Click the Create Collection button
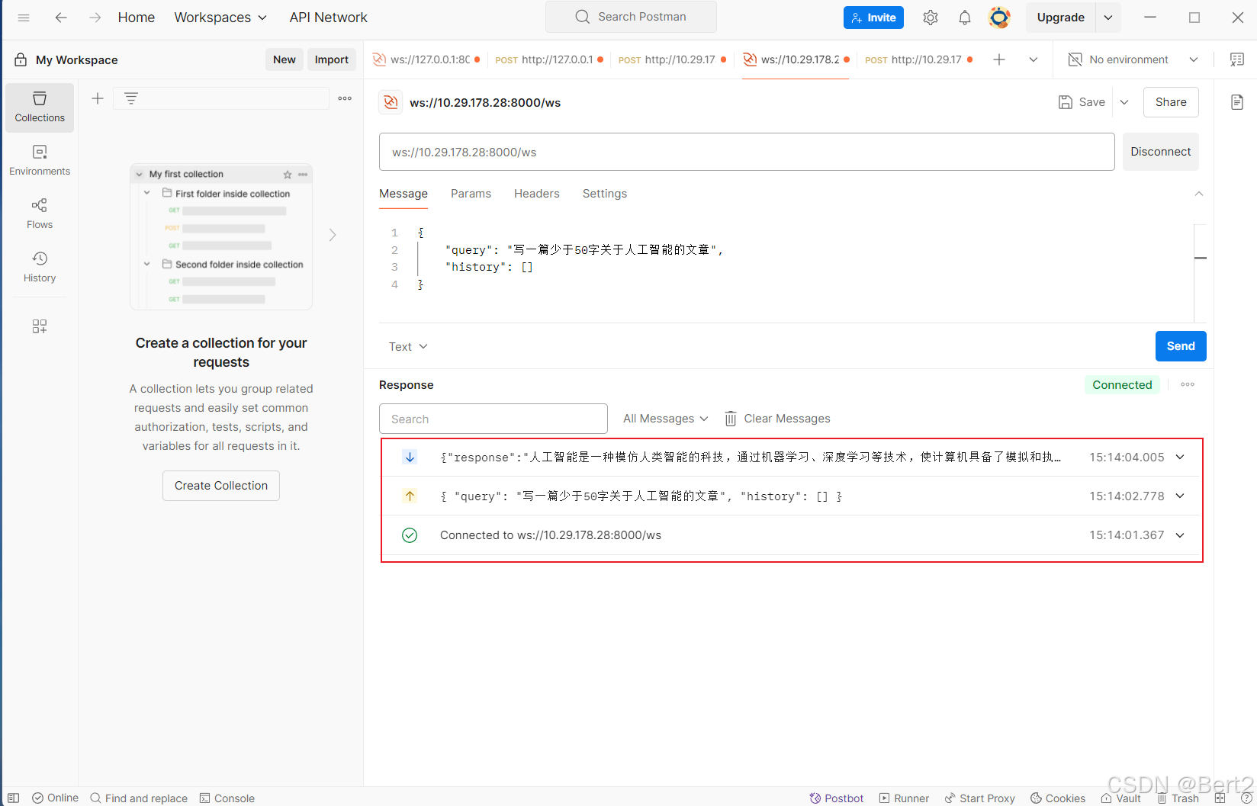 [221, 486]
